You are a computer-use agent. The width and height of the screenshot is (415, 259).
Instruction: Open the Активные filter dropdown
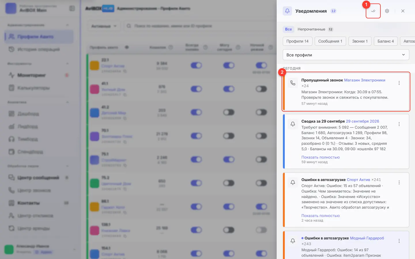104,26
